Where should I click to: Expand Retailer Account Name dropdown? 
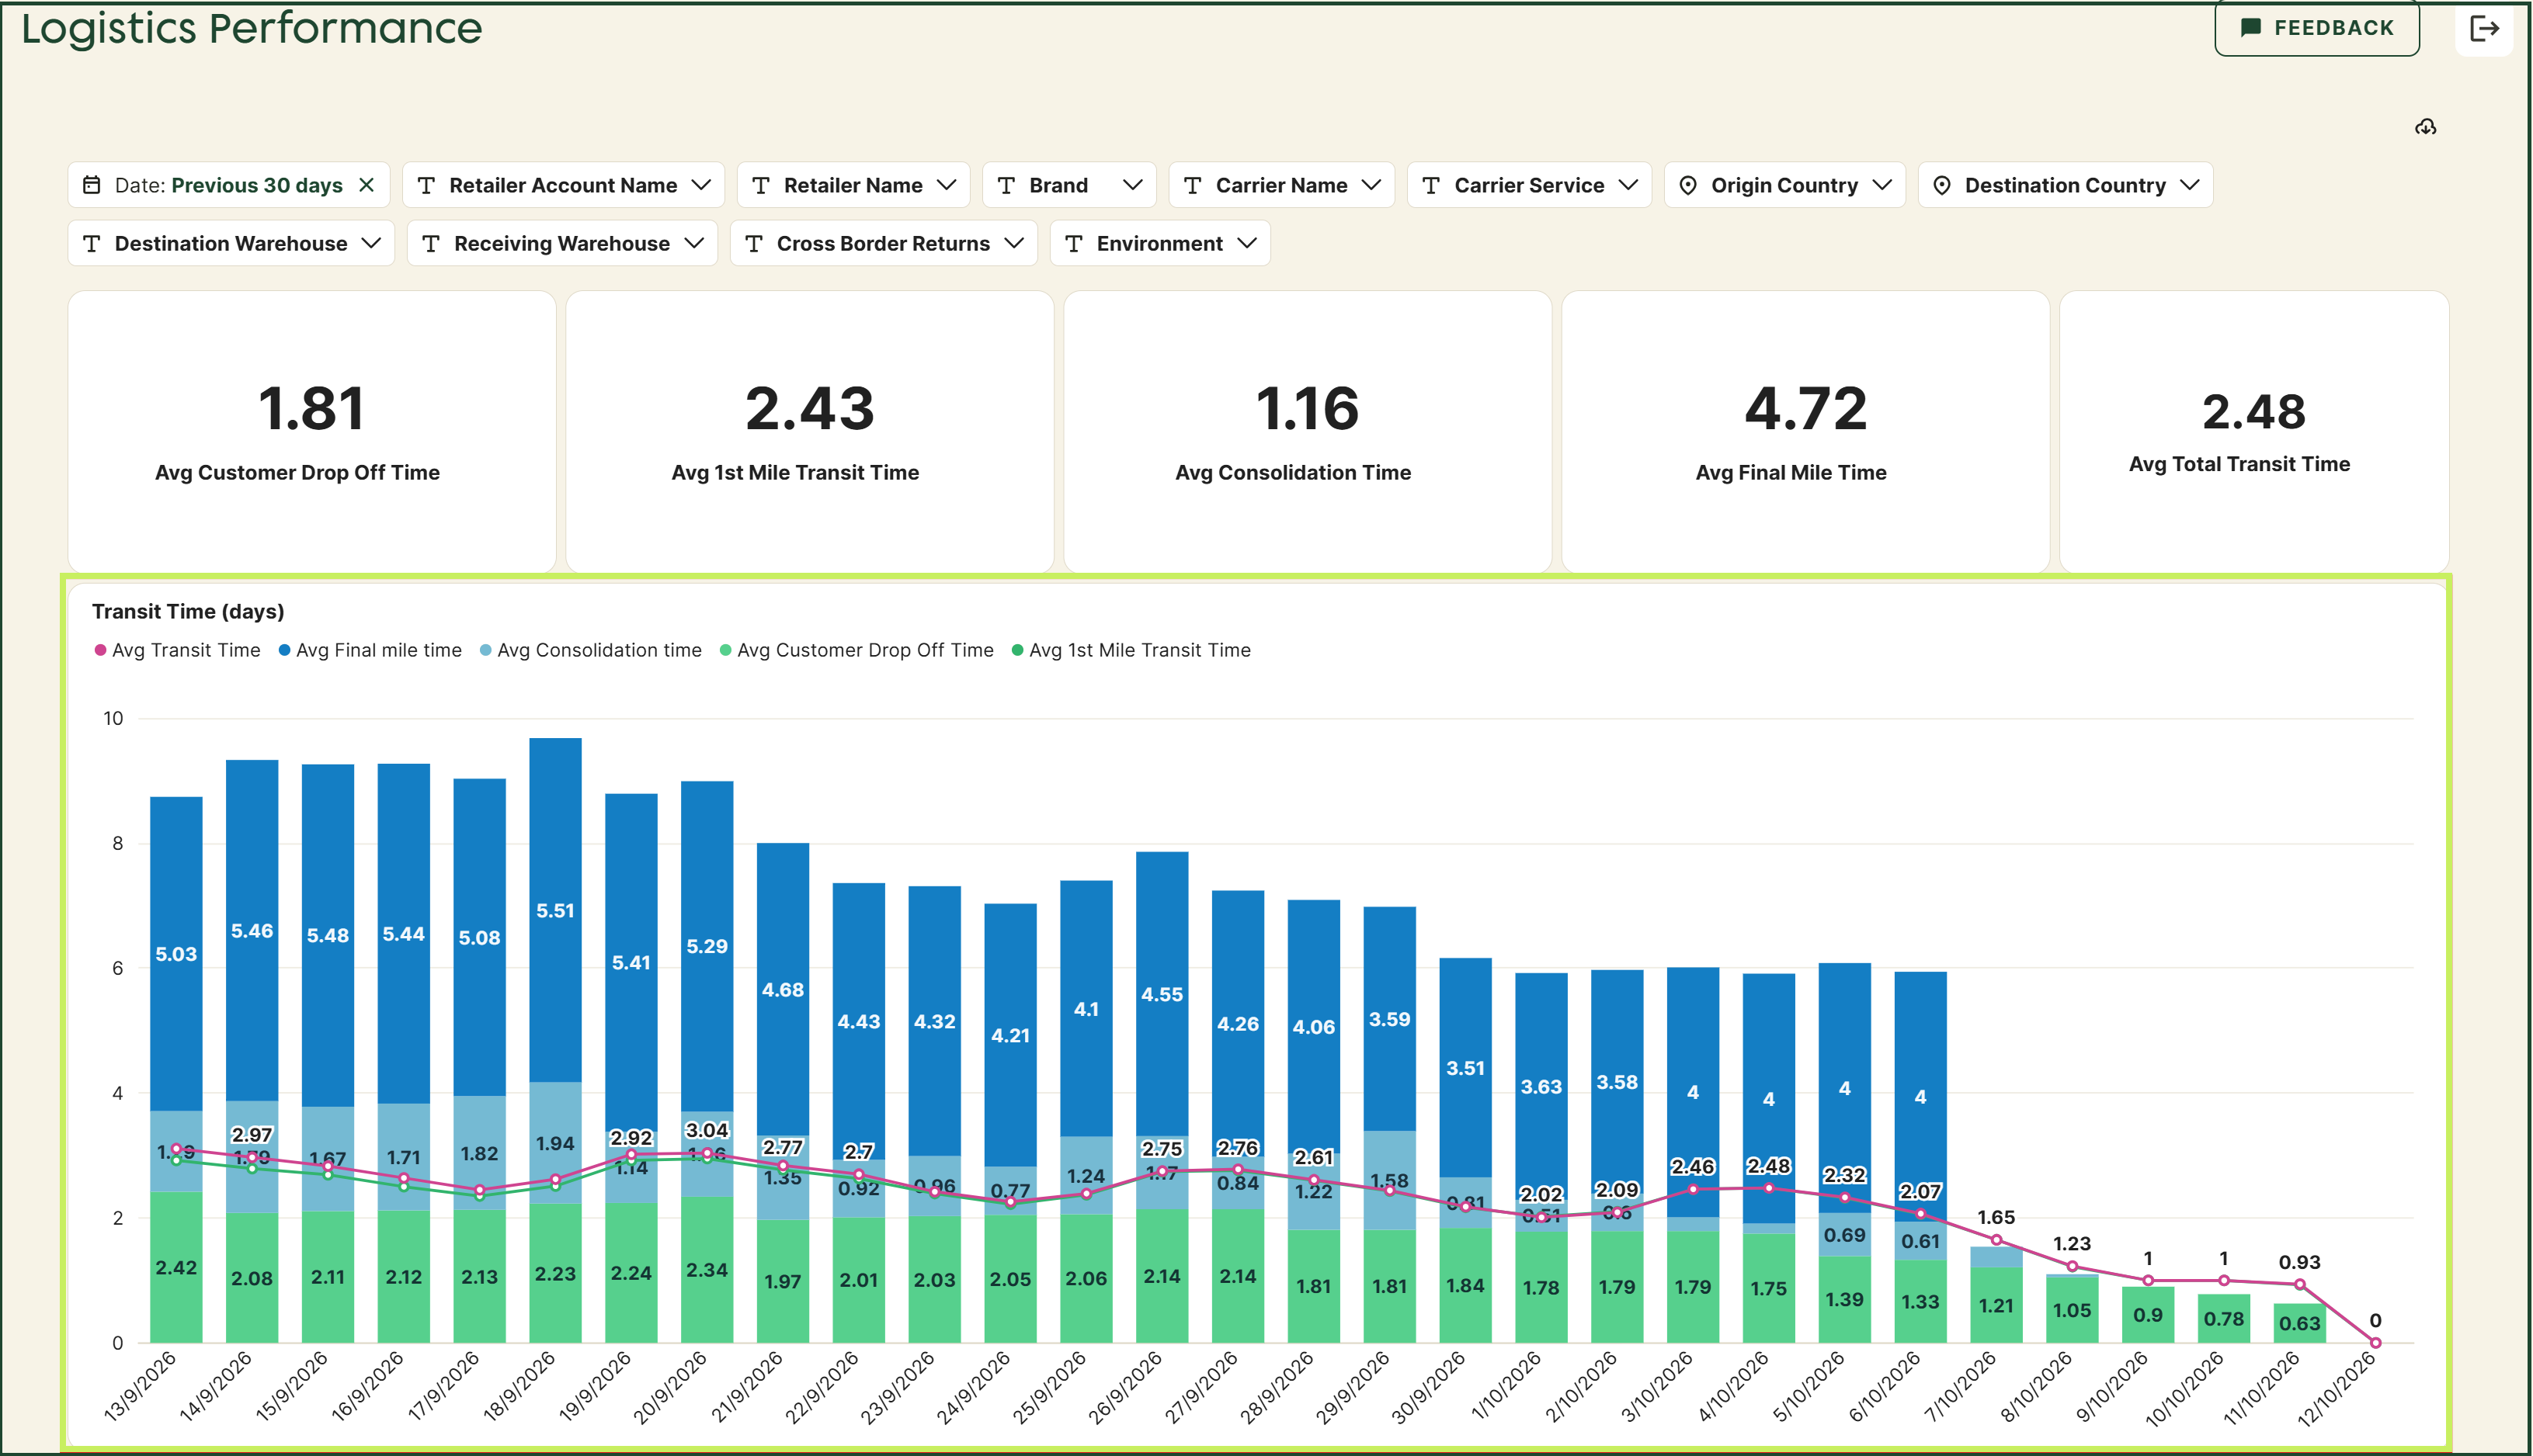565,185
